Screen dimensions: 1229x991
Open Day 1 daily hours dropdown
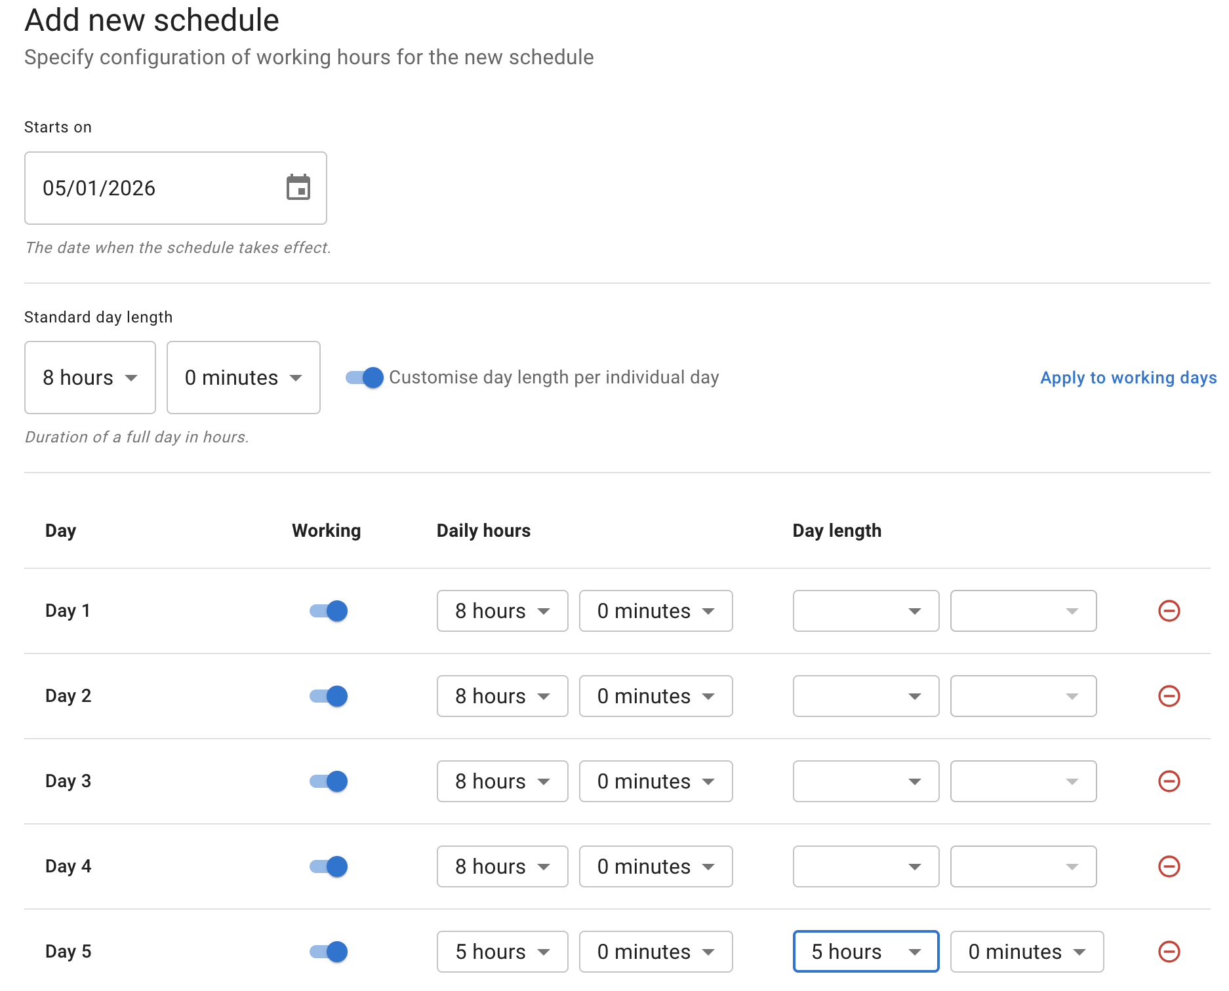[x=502, y=611]
